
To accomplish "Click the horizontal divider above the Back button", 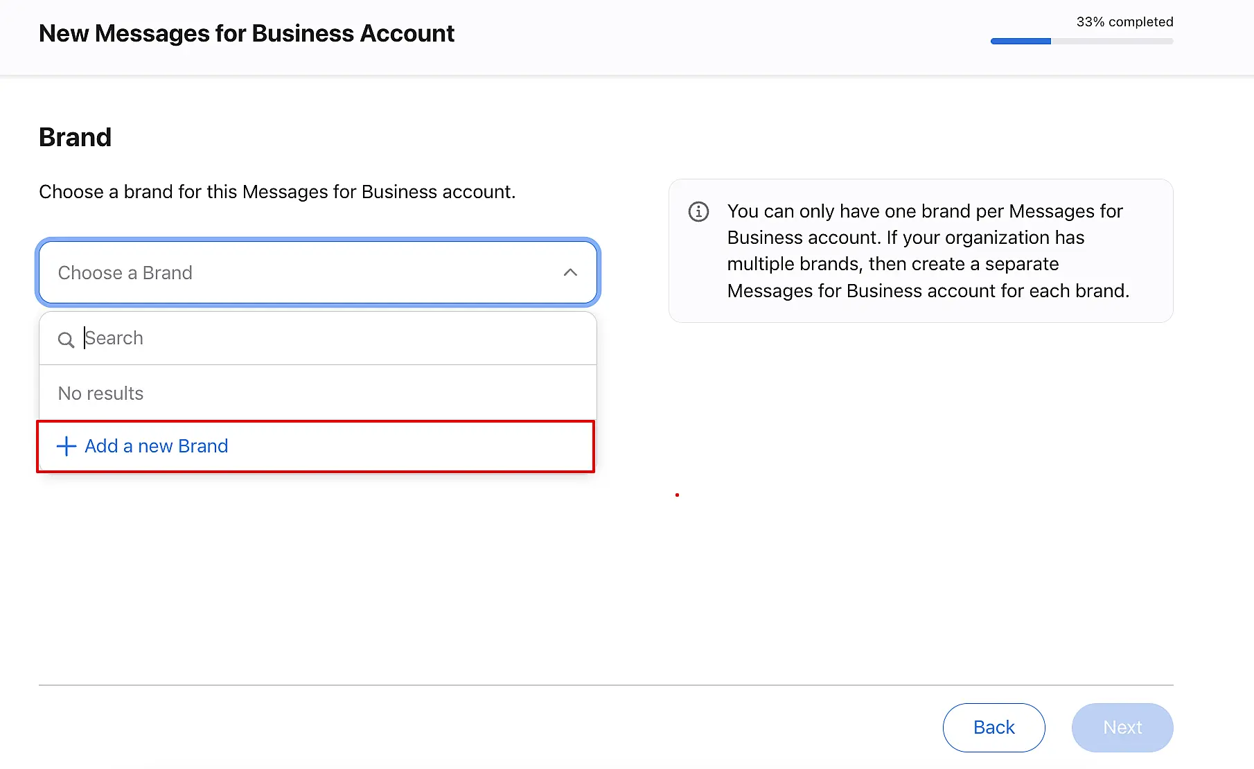I will pos(606,685).
